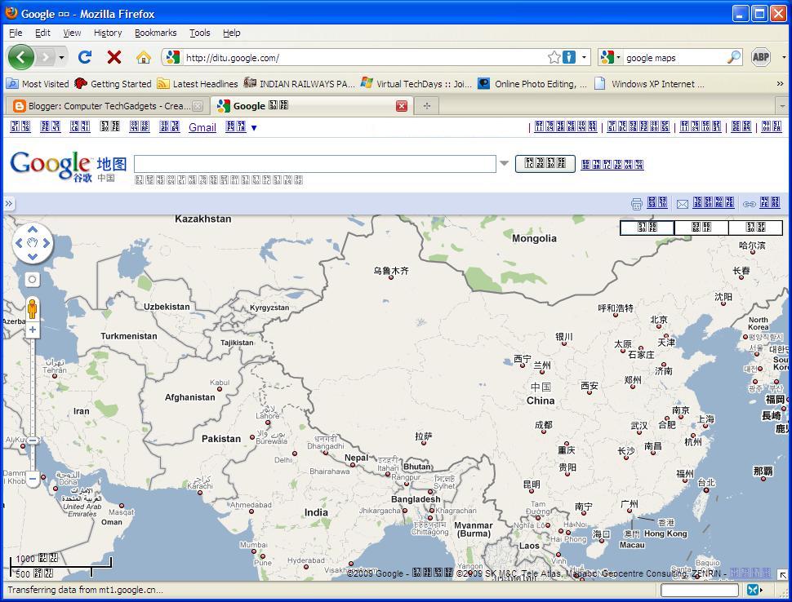Open the Gmail link
Image resolution: width=792 pixels, height=602 pixels.
pyautogui.click(x=202, y=127)
